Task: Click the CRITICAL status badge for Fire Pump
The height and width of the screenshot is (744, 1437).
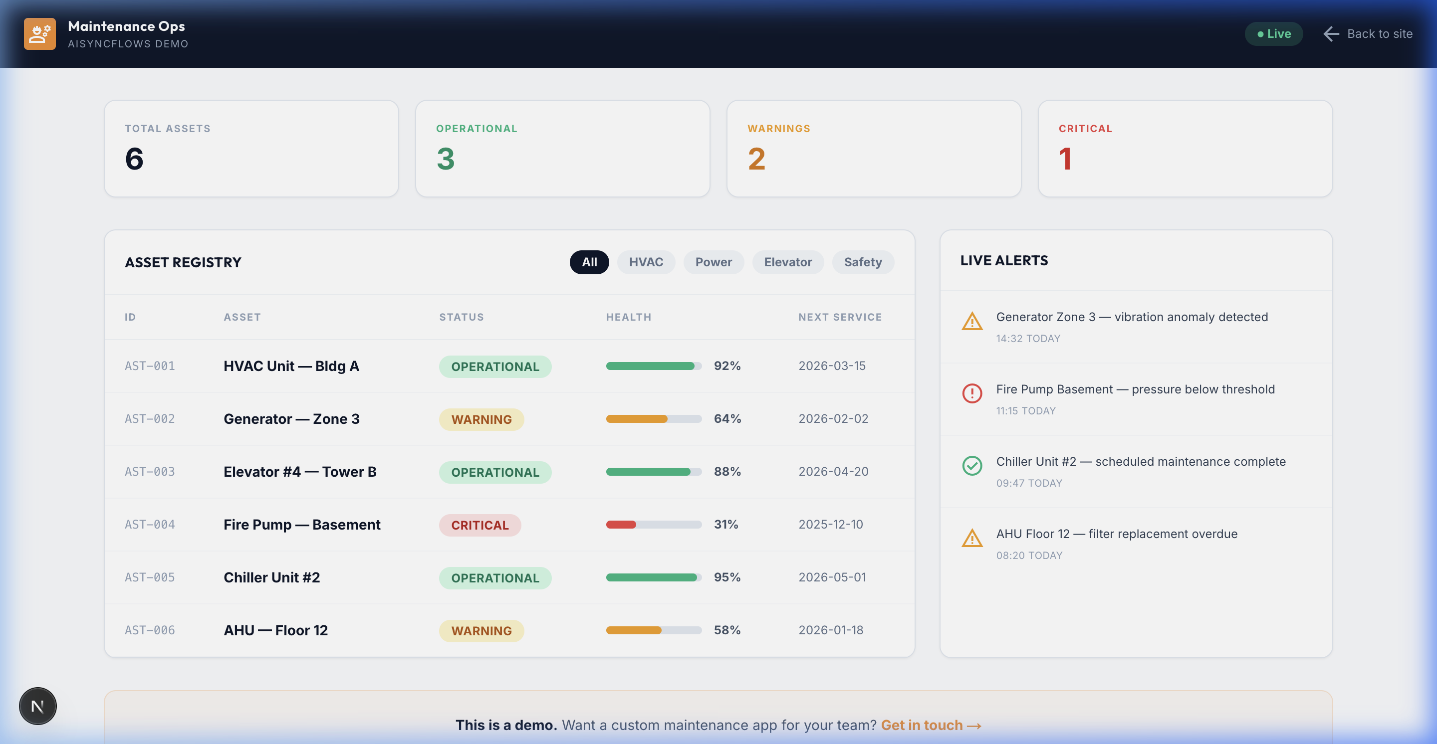Action: tap(479, 525)
